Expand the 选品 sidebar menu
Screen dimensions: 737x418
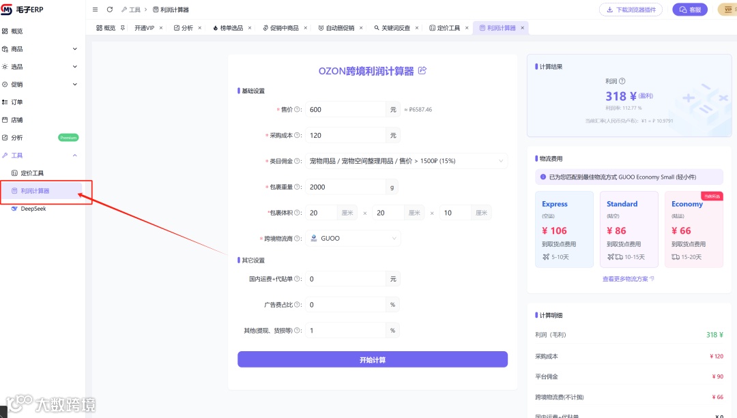pyautogui.click(x=75, y=67)
